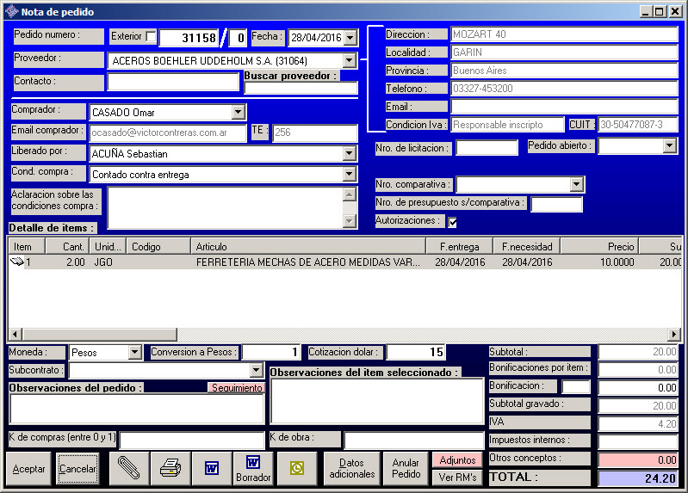The width and height of the screenshot is (688, 493).
Task: Toggle the Autorizaciones checkbox
Action: (x=453, y=222)
